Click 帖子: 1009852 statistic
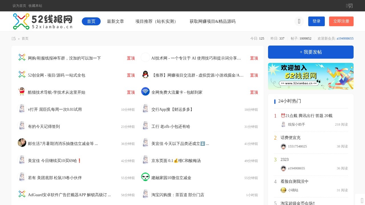The width and height of the screenshot is (365, 205). click(x=301, y=38)
